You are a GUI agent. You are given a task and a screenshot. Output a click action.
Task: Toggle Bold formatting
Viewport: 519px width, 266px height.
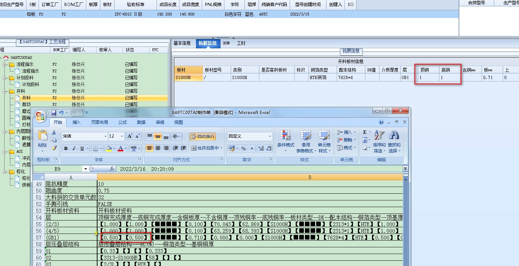[66, 149]
